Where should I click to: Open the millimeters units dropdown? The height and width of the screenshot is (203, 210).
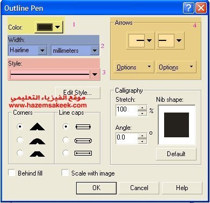coord(94,50)
